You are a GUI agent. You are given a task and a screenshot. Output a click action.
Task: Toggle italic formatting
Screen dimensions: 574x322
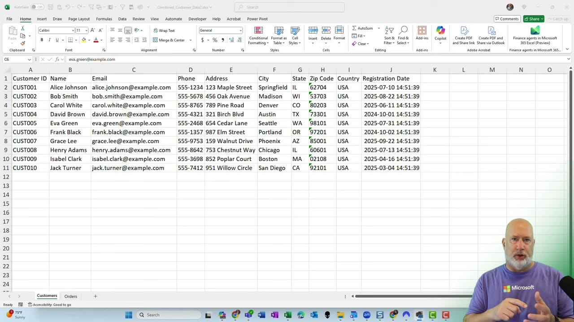[49, 40]
